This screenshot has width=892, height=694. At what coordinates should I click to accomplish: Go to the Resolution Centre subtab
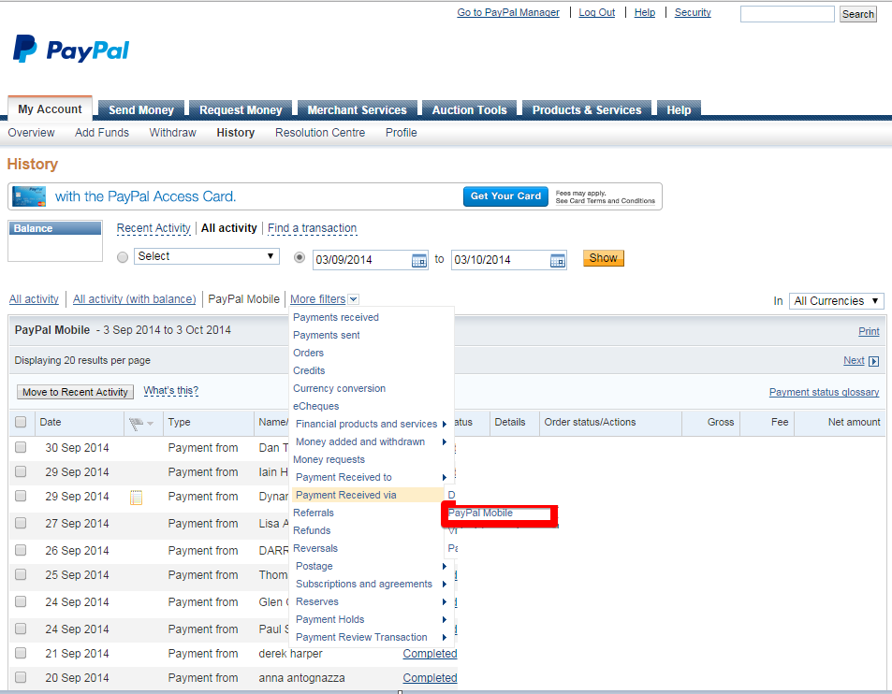(320, 133)
